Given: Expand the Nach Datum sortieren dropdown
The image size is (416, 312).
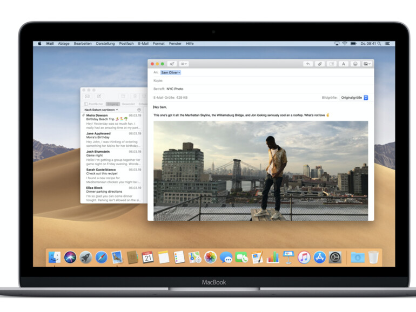Looking at the screenshot, I should (101, 110).
